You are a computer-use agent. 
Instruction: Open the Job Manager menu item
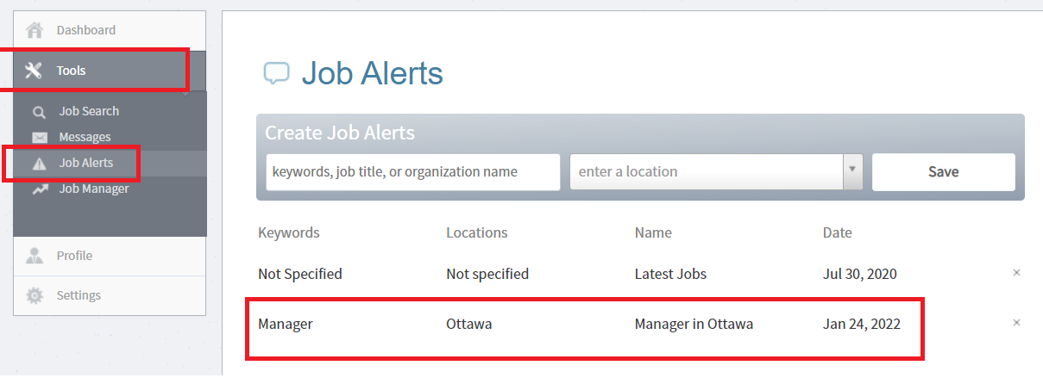[94, 189]
